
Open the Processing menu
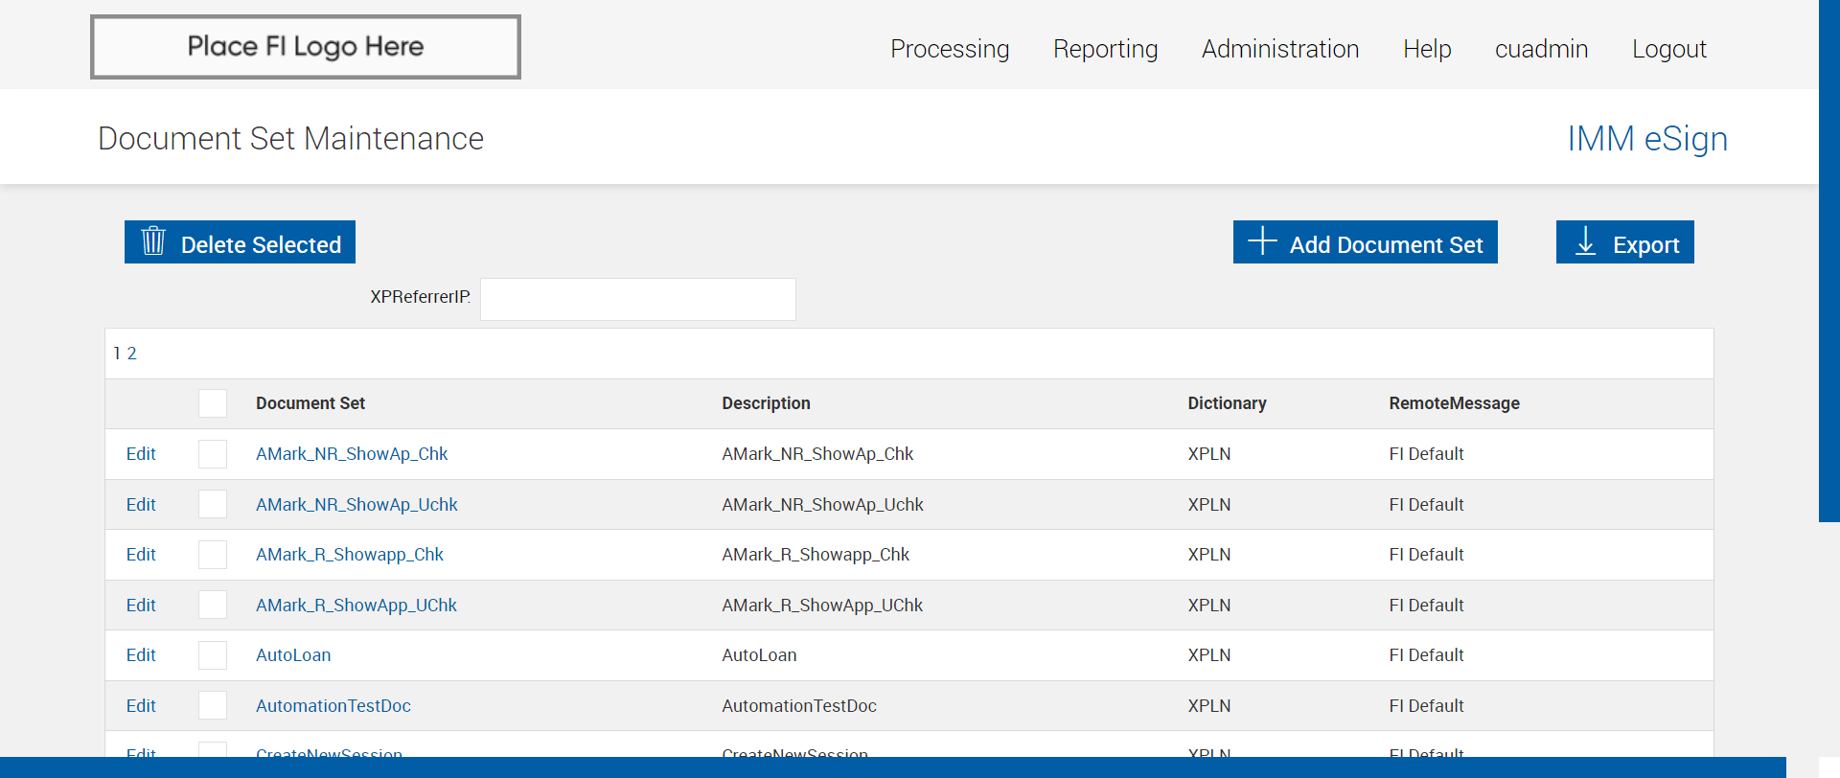point(950,49)
